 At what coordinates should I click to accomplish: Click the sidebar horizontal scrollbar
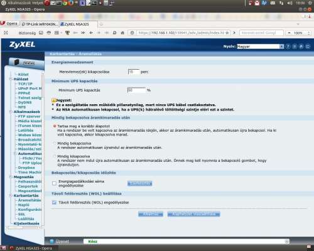23,228
